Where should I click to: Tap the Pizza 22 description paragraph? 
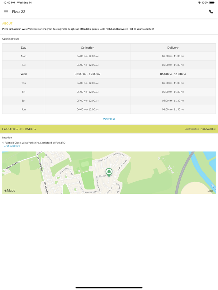coord(78,29)
